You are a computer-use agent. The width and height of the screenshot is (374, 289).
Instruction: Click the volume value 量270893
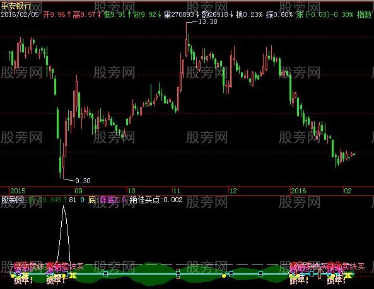tap(179, 14)
